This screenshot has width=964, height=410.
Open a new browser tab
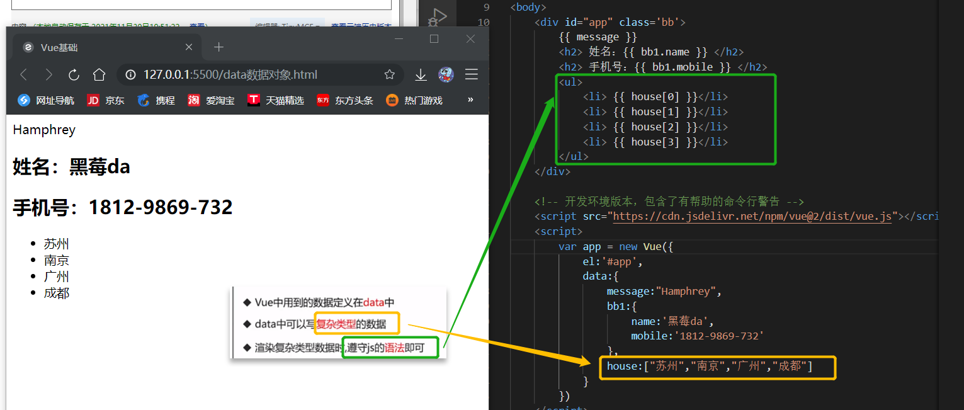click(218, 47)
